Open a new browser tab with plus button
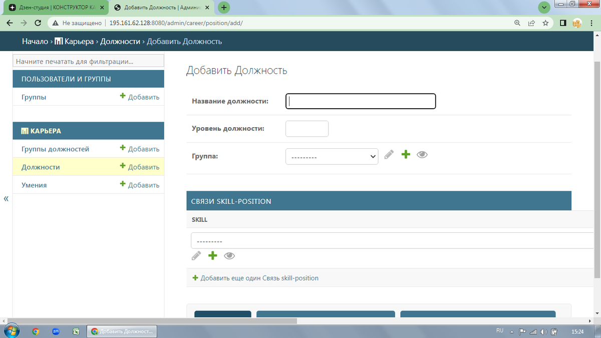Viewport: 601px width, 338px height. tap(224, 8)
